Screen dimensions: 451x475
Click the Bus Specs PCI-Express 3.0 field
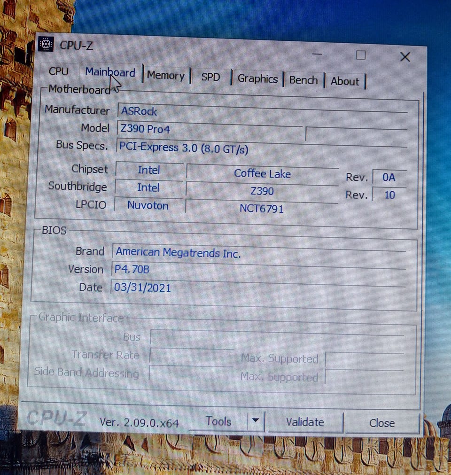coord(262,148)
